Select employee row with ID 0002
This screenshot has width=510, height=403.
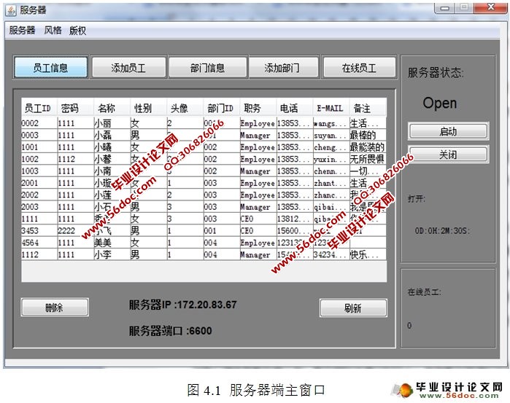pos(204,123)
